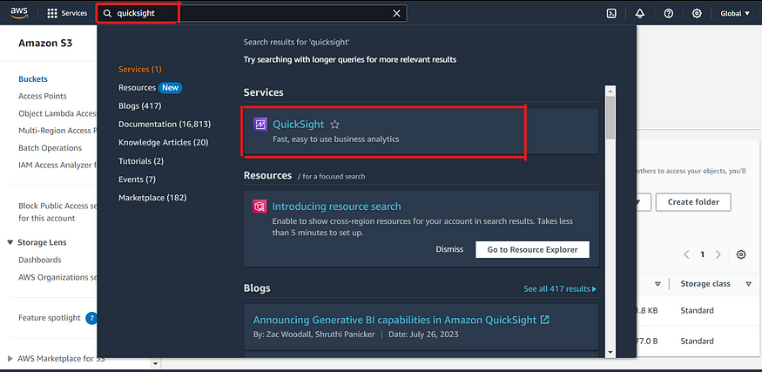
Task: Click the Feature spotlight 7 badge
Action: 91,319
